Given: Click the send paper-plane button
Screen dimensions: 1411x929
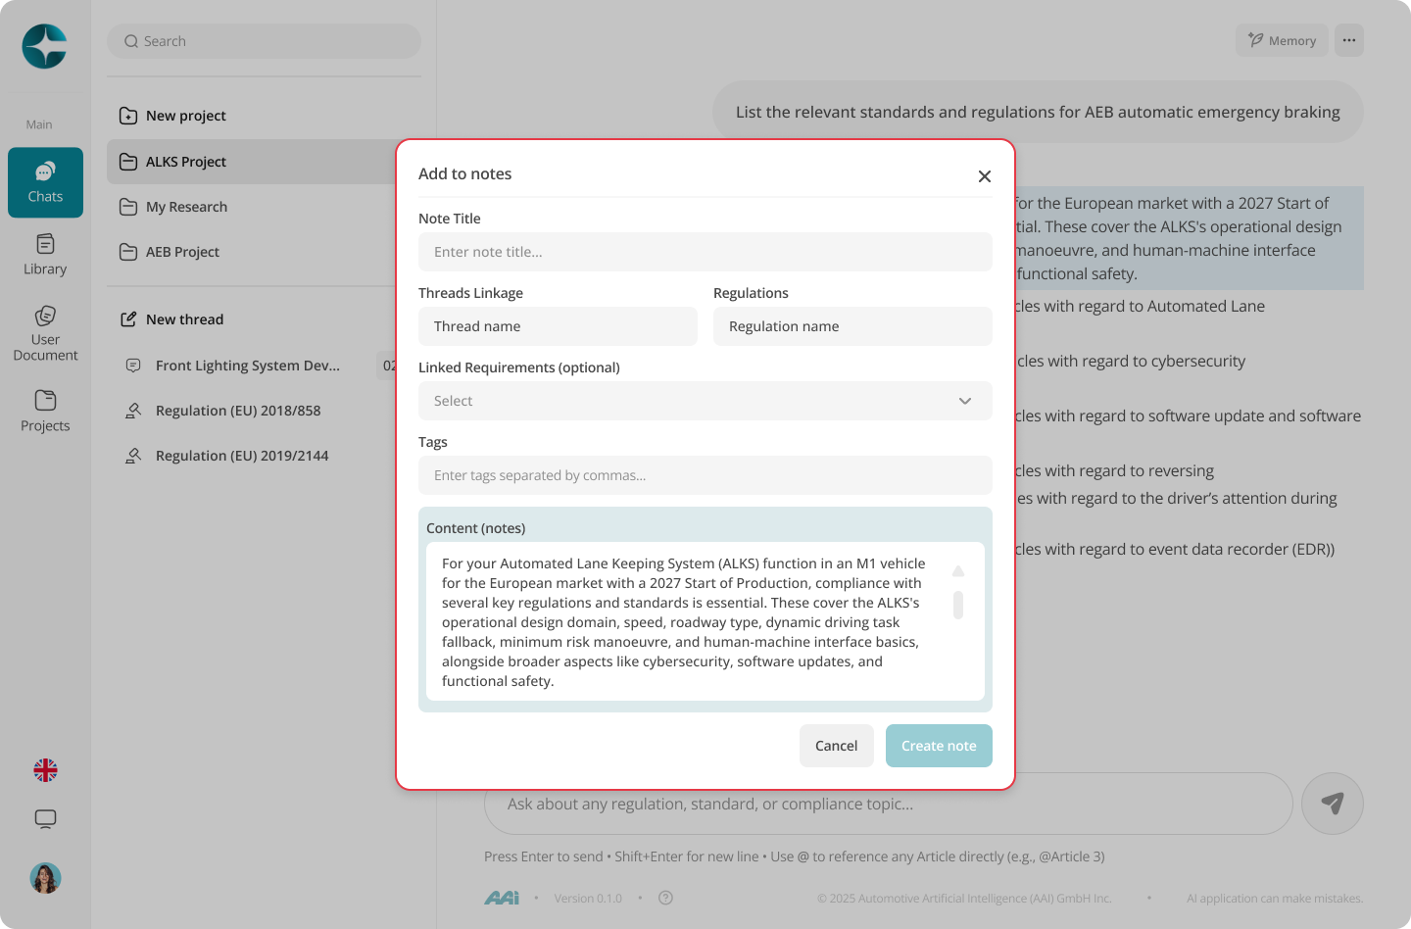Looking at the screenshot, I should 1333,804.
